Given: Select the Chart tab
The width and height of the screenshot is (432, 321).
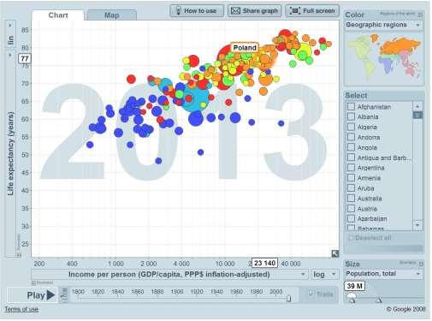Looking at the screenshot, I should (58, 15).
